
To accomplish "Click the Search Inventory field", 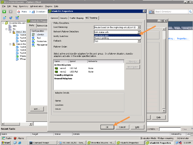I will coord(171,12).
